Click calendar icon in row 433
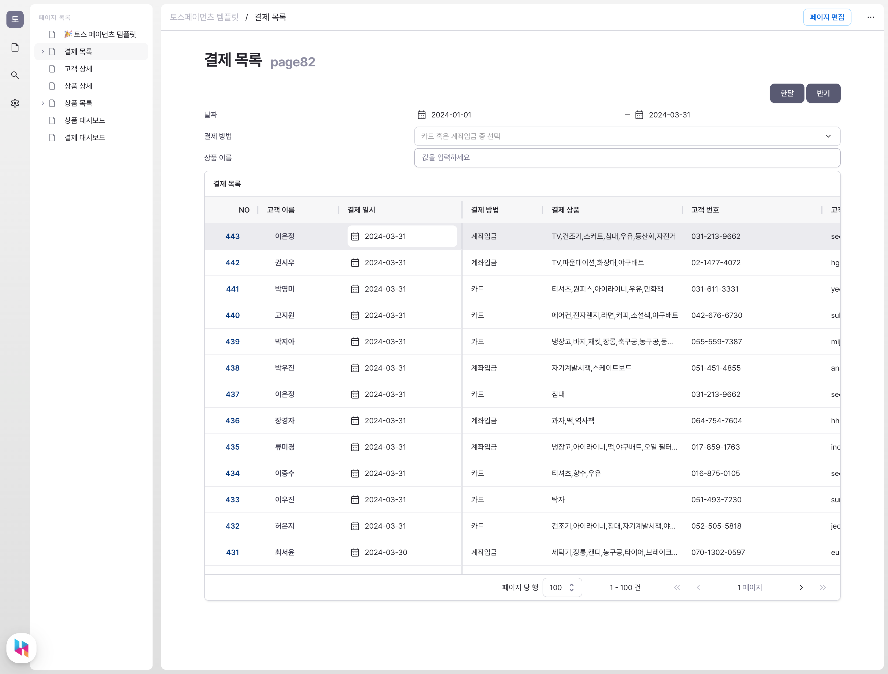 (x=355, y=500)
